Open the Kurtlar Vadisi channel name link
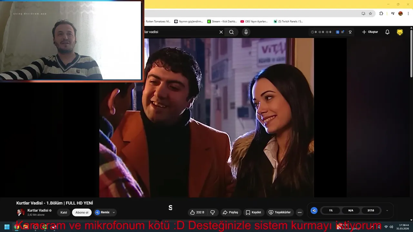Image resolution: width=413 pixels, height=232 pixels. tap(38, 210)
